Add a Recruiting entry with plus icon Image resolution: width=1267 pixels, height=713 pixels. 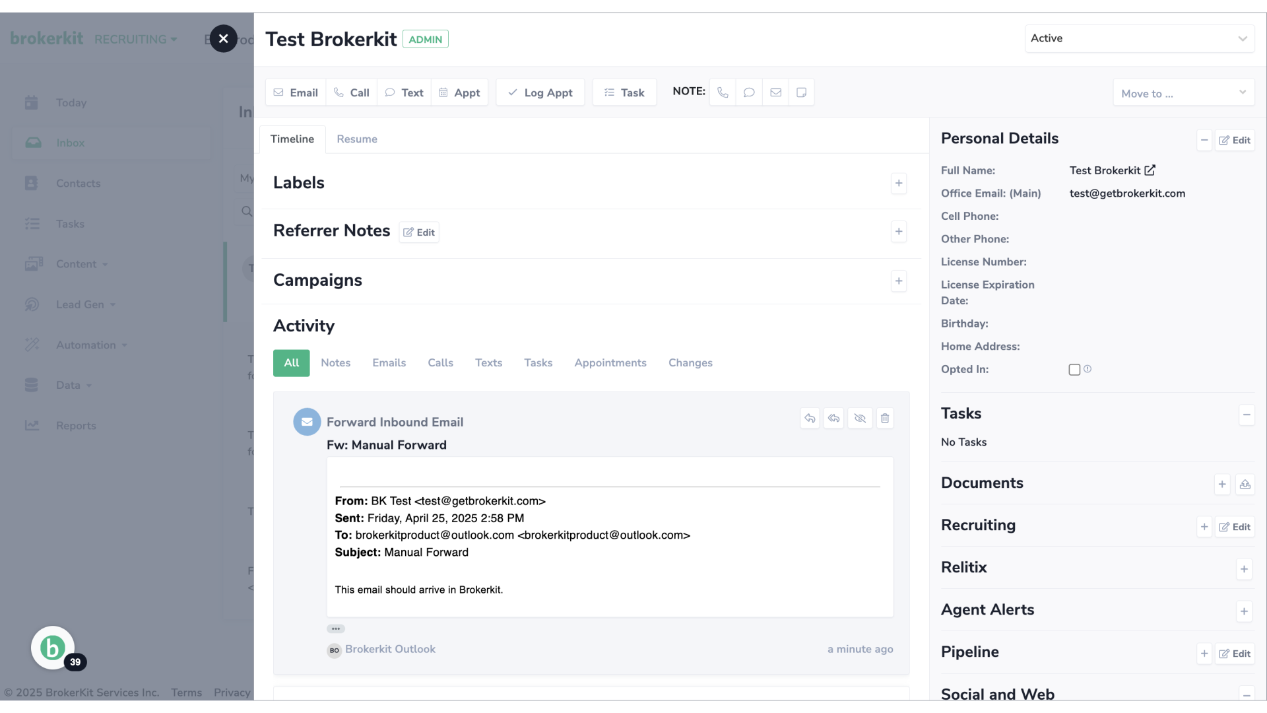click(1204, 527)
